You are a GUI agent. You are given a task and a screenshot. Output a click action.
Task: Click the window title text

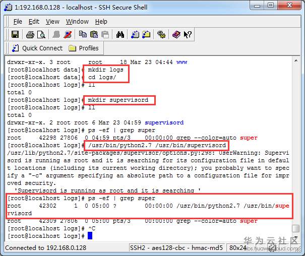[81, 8]
